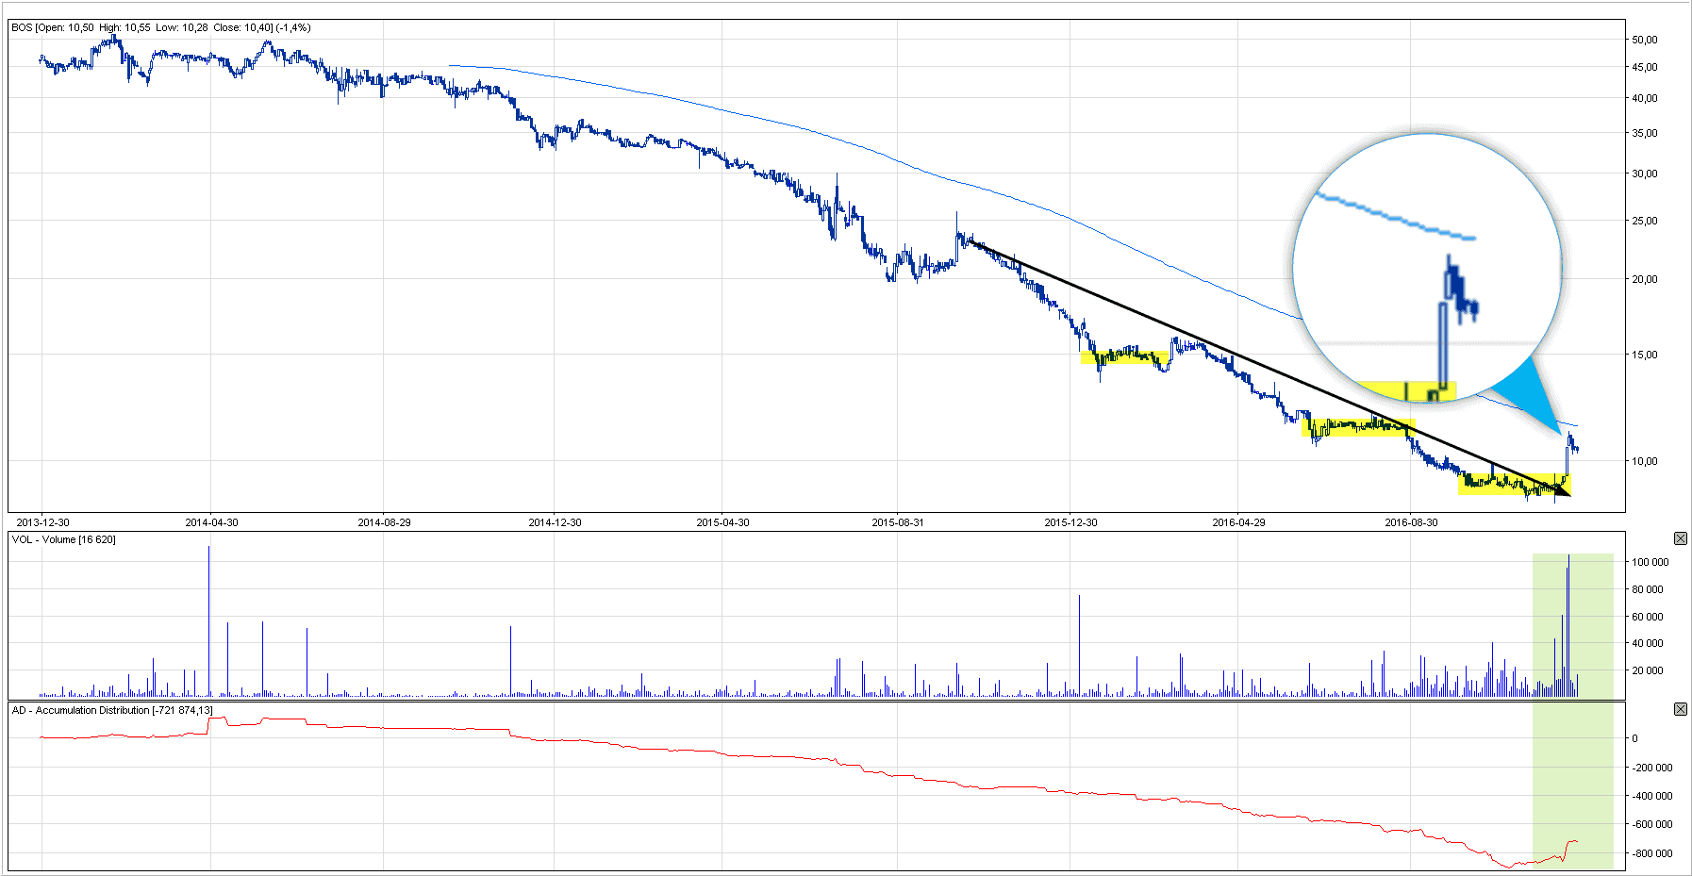1692x876 pixels.
Task: Click the black trendline arrowhead tip
Action: point(1568,493)
